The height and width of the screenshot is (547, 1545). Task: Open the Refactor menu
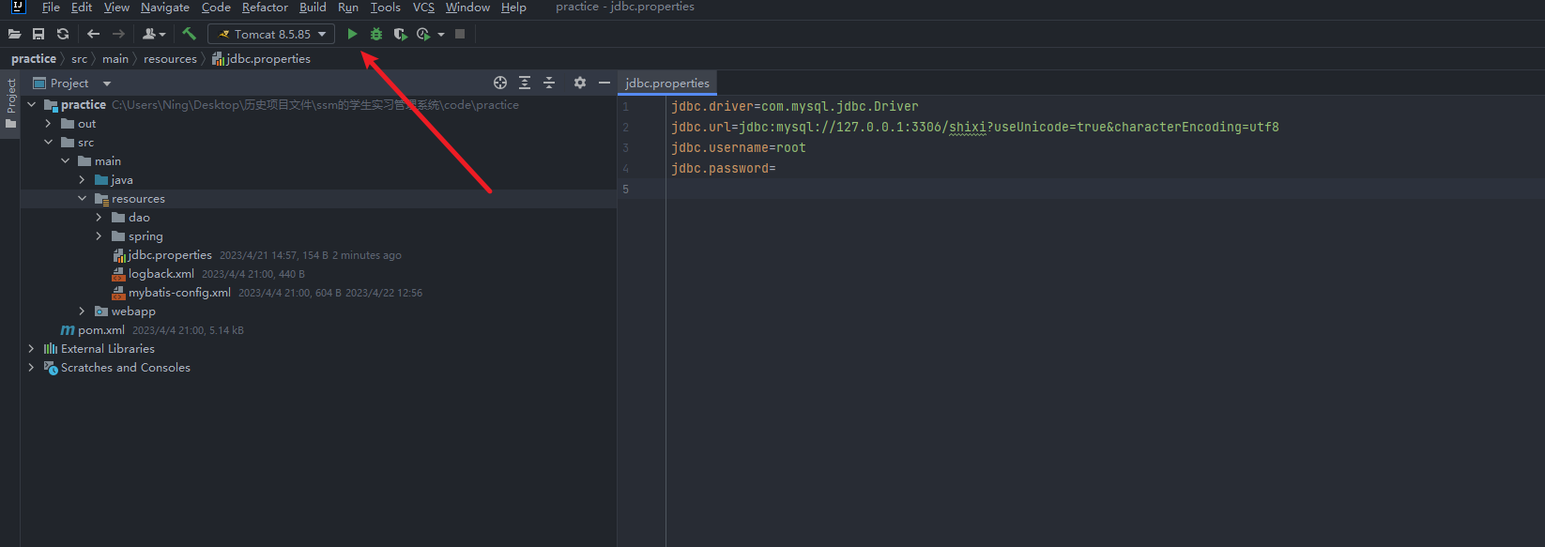pos(265,8)
